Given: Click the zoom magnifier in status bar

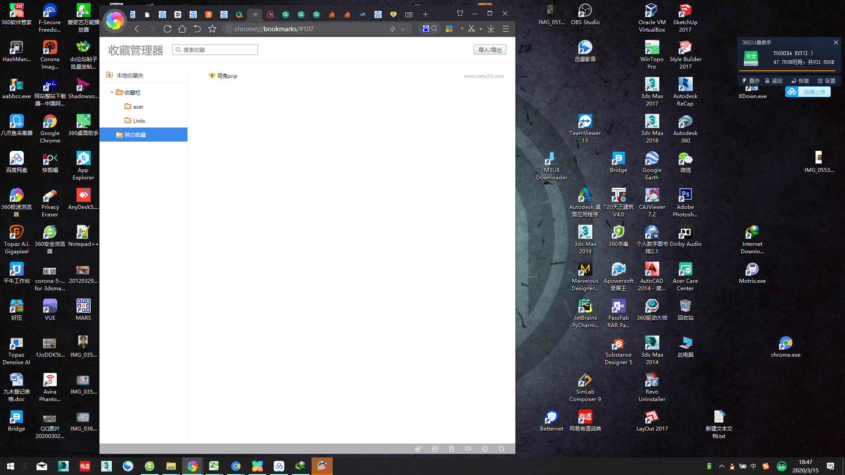Looking at the screenshot, I should [x=502, y=449].
